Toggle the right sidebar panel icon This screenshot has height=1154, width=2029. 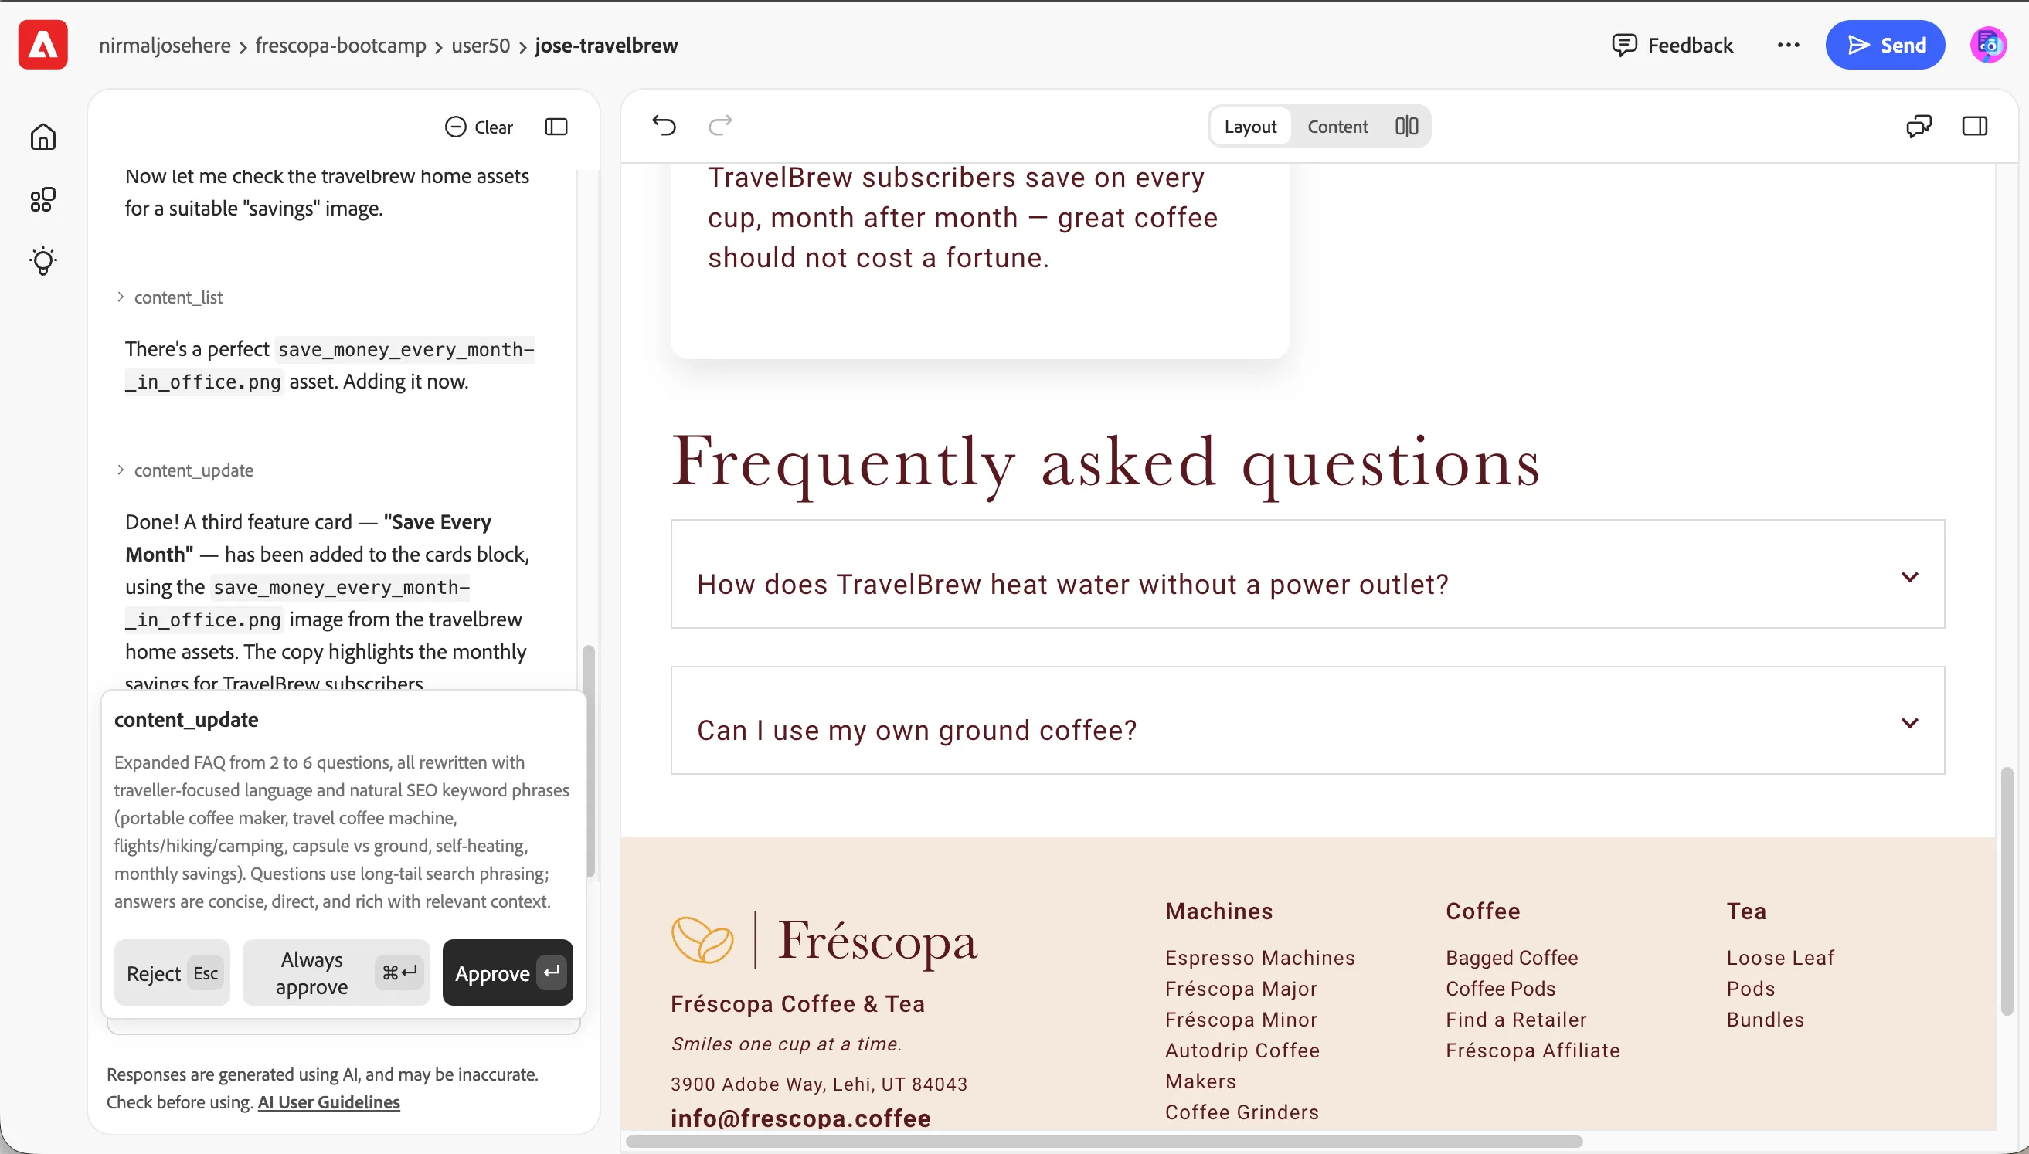(1974, 126)
